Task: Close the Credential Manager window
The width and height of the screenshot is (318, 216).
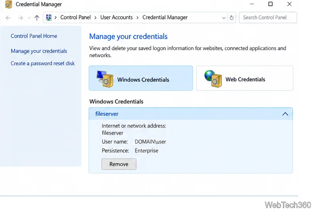Action: click(x=289, y=4)
